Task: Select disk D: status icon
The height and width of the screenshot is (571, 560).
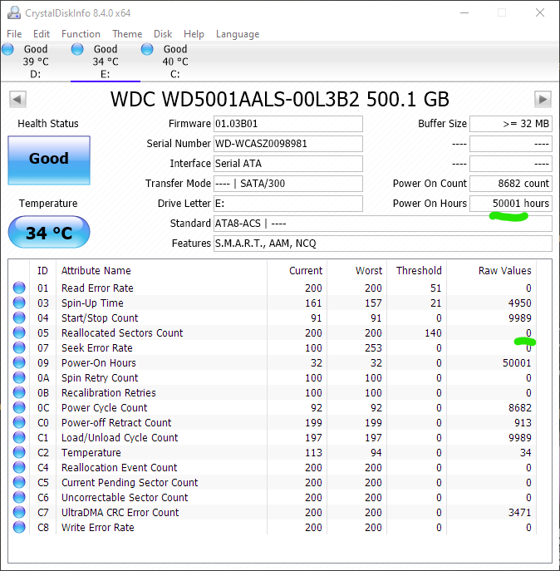Action: (x=7, y=49)
